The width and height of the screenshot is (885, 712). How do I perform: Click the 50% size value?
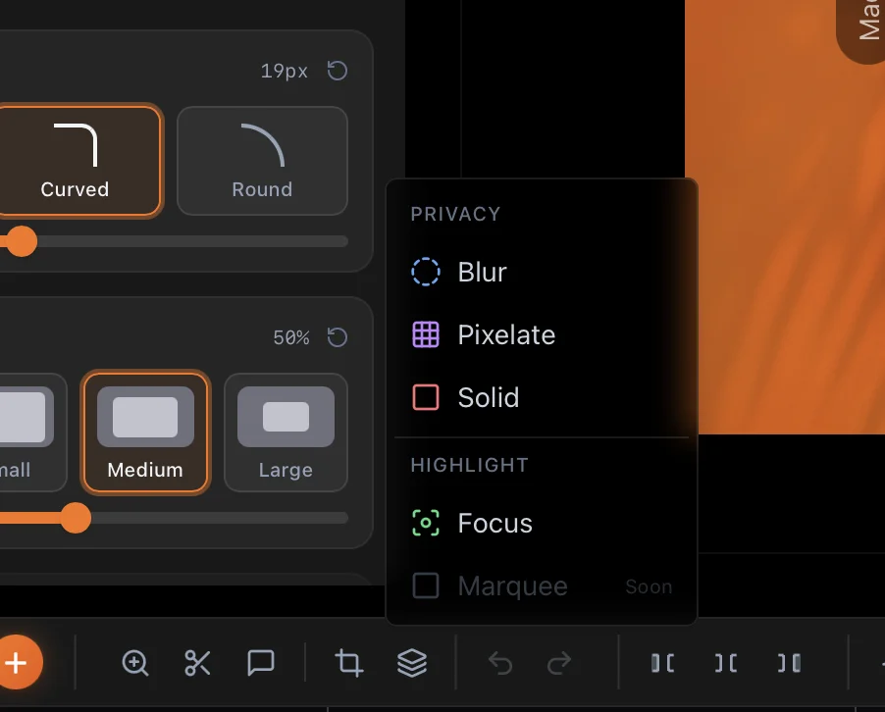[x=291, y=338]
